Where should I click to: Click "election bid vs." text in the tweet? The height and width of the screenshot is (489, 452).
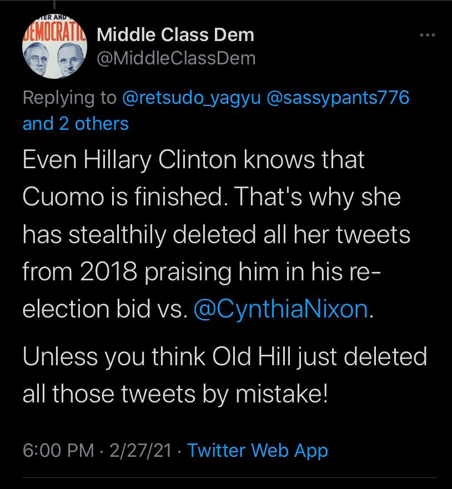[x=103, y=309]
